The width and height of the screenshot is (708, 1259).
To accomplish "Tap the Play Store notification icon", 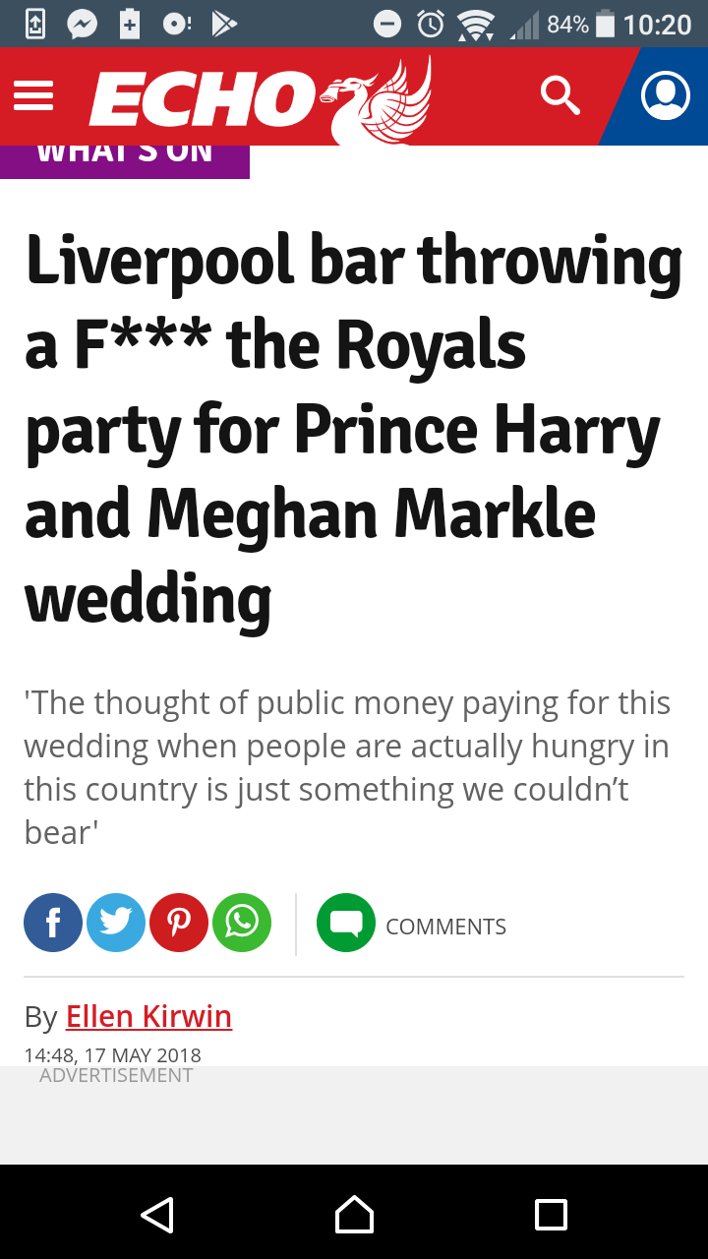I will pos(225,24).
